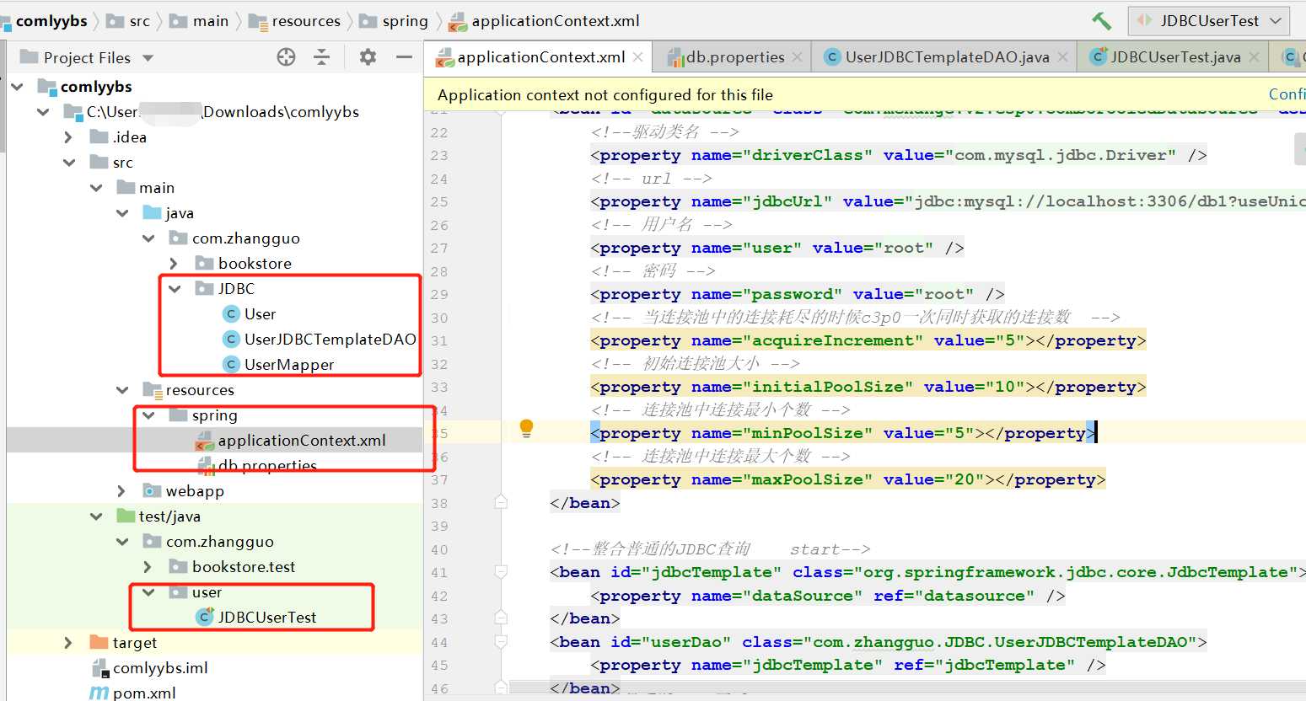Collapse the java source folder arrow

click(x=123, y=213)
